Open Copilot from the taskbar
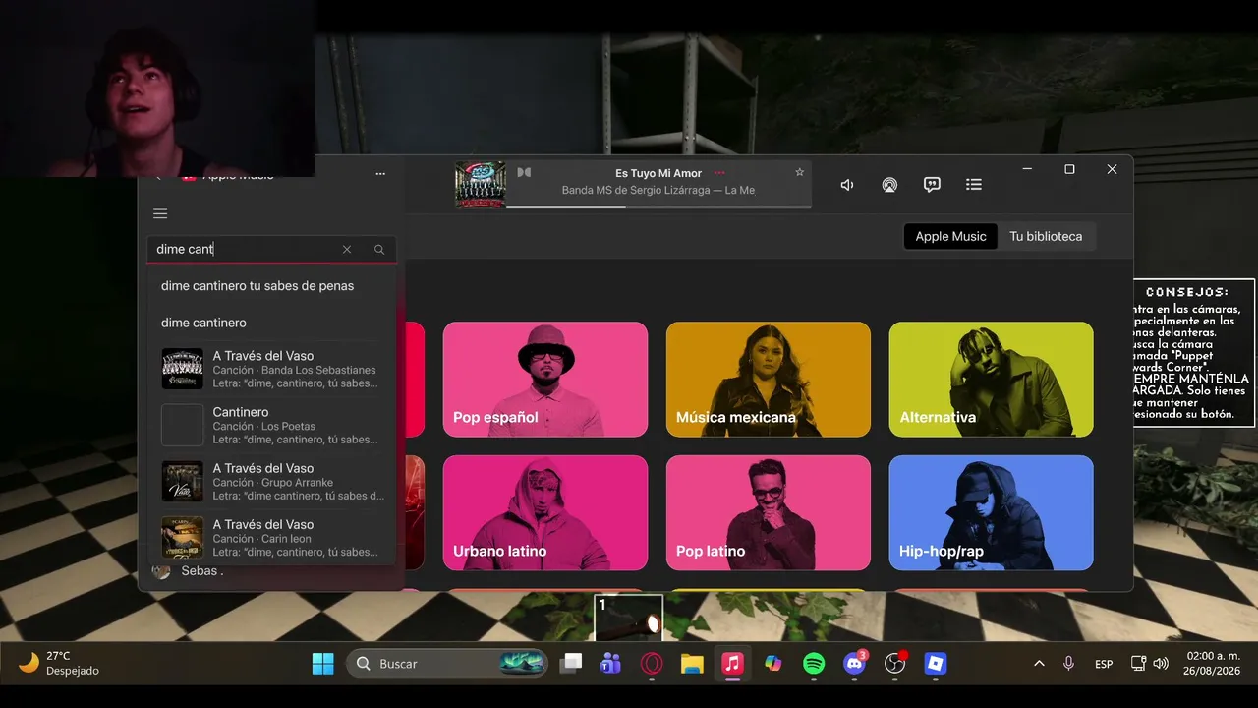 [773, 664]
